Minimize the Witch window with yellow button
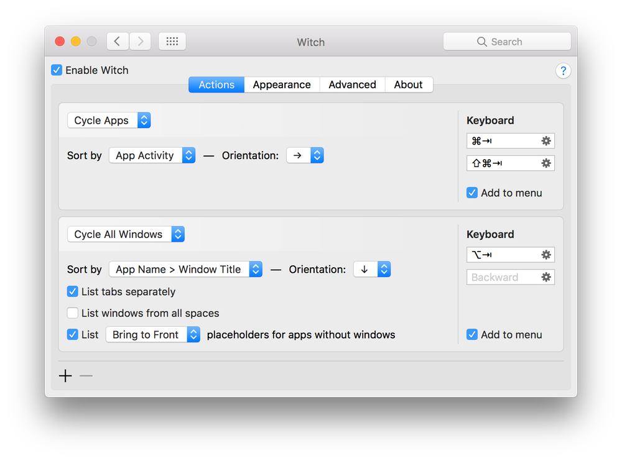This screenshot has height=461, width=622. [x=76, y=41]
